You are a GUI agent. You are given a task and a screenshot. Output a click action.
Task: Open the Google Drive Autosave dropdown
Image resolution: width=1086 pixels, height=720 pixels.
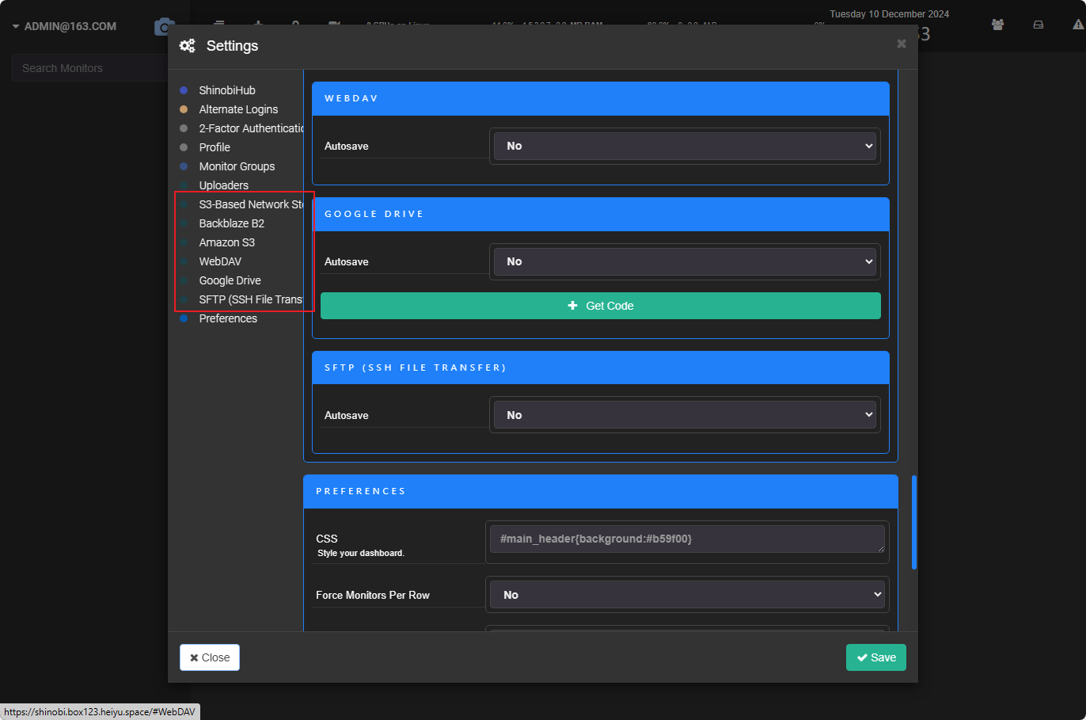point(685,261)
